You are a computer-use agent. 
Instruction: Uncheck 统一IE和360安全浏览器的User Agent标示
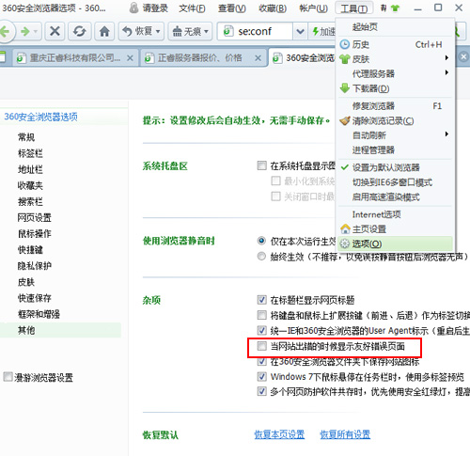pyautogui.click(x=261, y=330)
